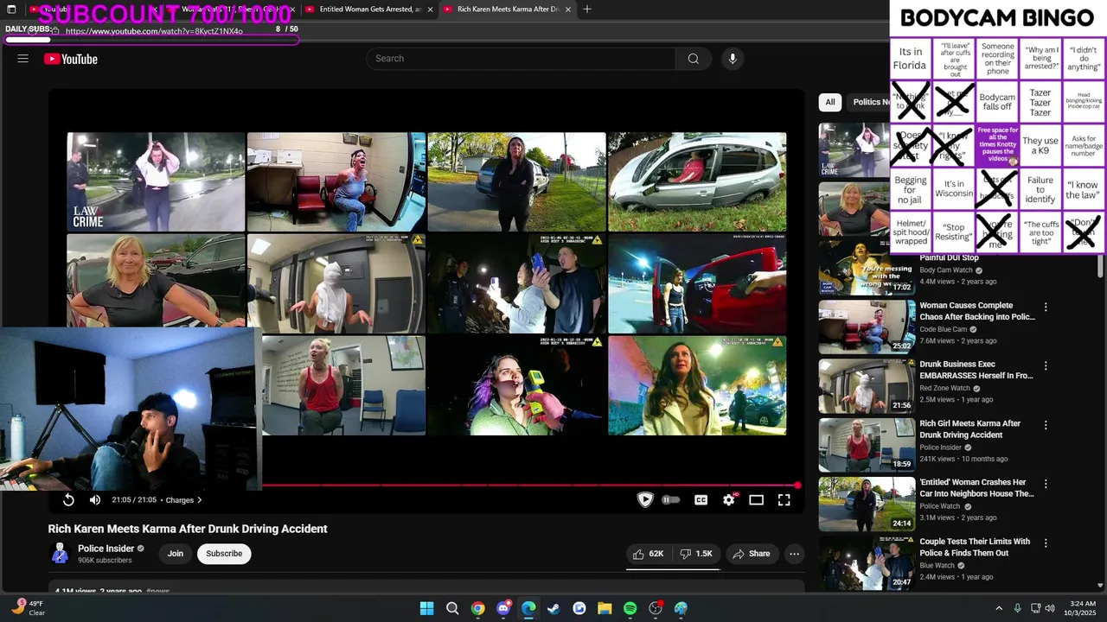Open the Police Insider channel name link

(106, 549)
